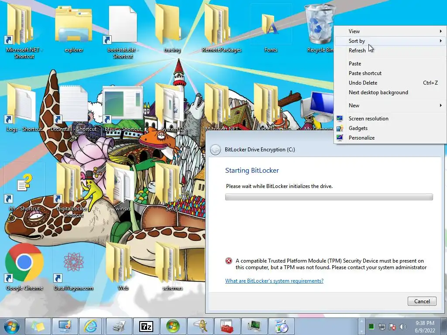Click the BitLocker dialog back arrow button
Screen dimensions: 447x335
(216, 150)
